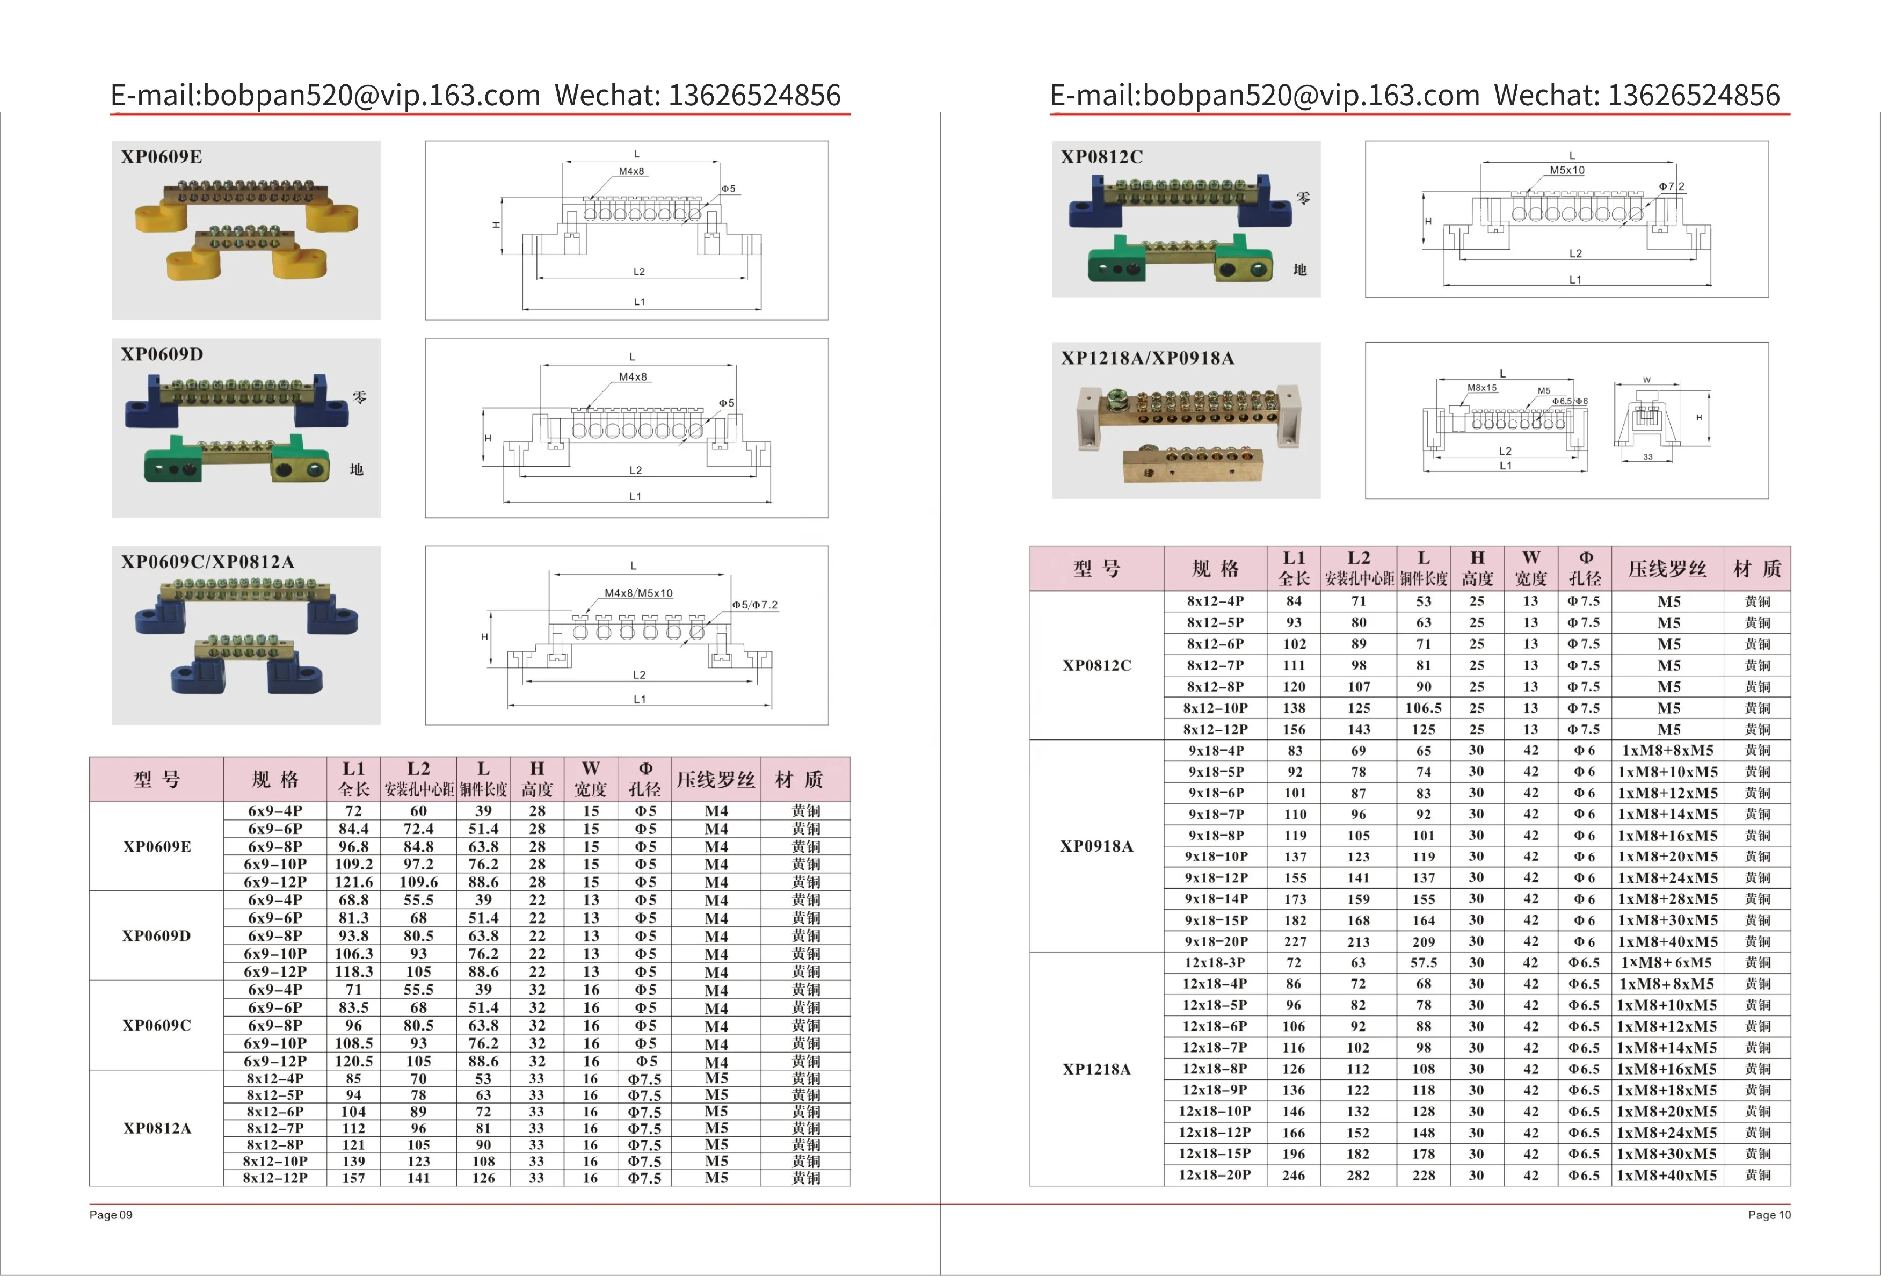Image resolution: width=1881 pixels, height=1277 pixels.
Task: Open the XP0609C/XP0812A product photo
Action: 246,635
